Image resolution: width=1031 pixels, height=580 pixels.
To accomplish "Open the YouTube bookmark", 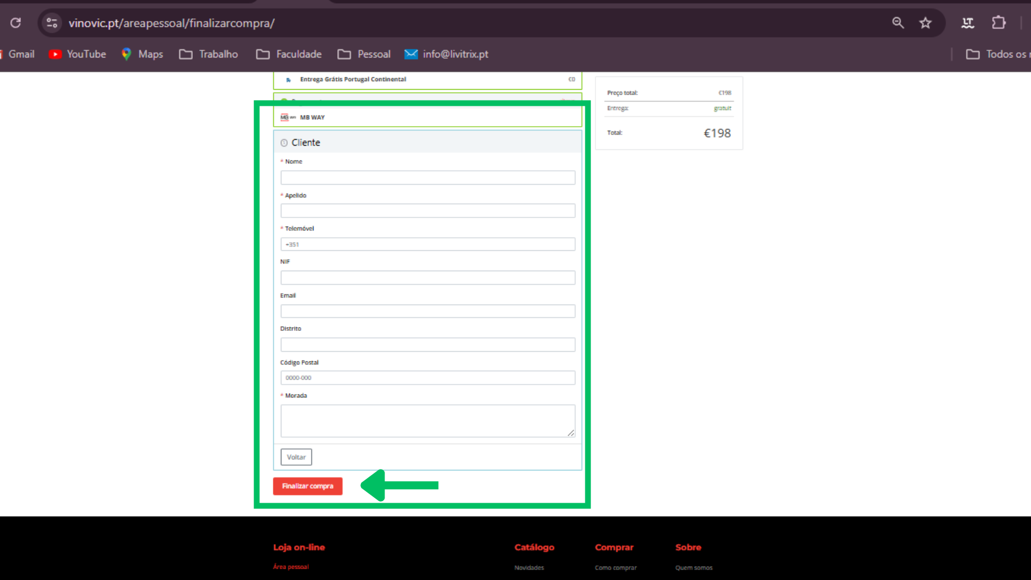I will 78,54.
